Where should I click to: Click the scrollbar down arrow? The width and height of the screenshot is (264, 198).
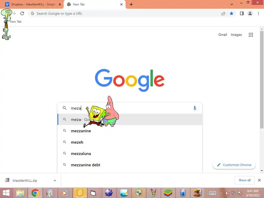[262, 171]
